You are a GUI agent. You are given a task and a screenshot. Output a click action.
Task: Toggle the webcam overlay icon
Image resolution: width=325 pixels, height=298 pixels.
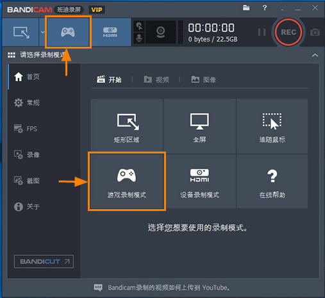(x=160, y=32)
